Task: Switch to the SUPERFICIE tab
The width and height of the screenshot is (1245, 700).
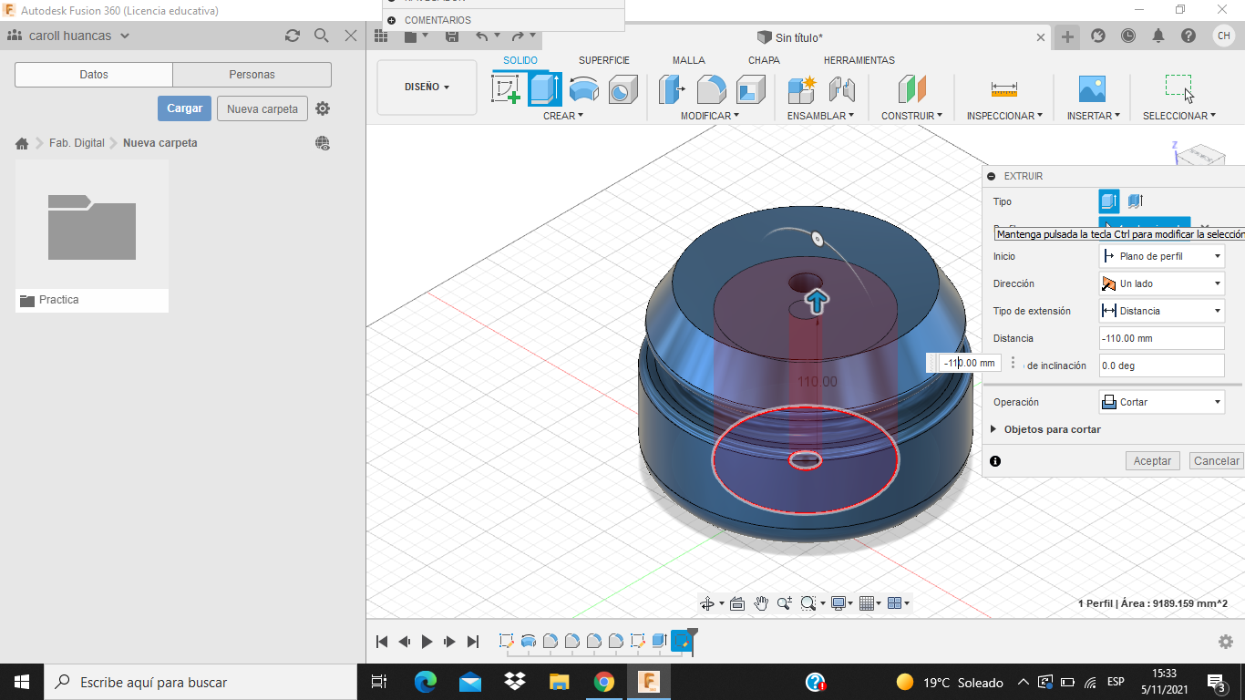Action: point(603,60)
